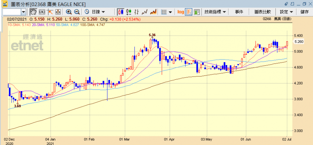Click the zoom in magnifier icon
Screen dimensions: 313x145
point(69,12)
